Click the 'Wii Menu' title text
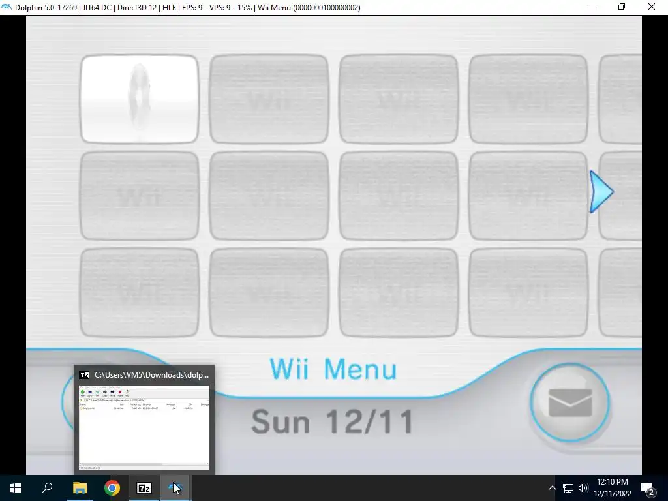Image resolution: width=668 pixels, height=501 pixels. [x=333, y=369]
